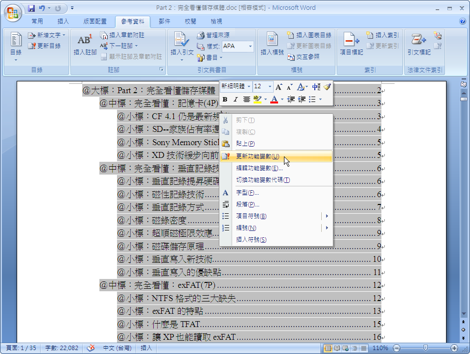Click 插入索引 to insert an index
Screen dimensions: 470x354
tap(382, 35)
